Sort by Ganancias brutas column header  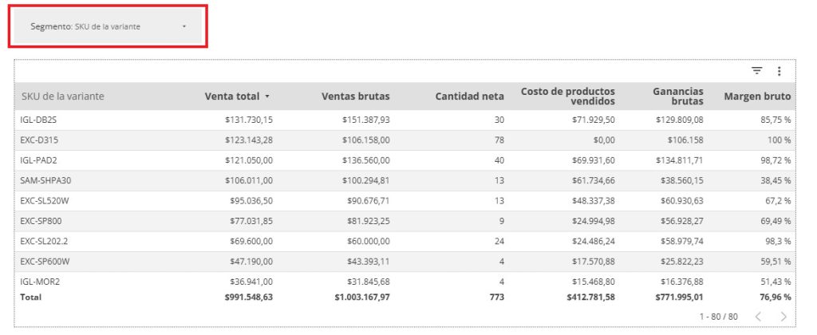[678, 97]
